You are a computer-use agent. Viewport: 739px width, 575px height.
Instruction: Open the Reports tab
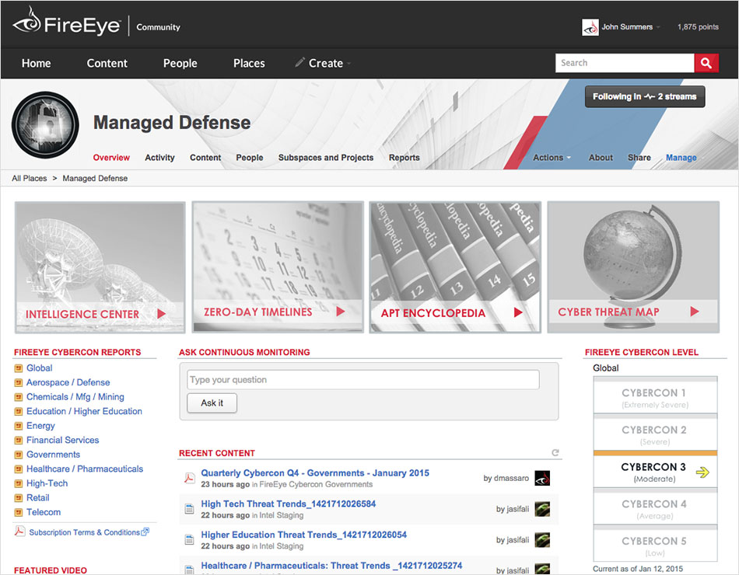click(404, 158)
